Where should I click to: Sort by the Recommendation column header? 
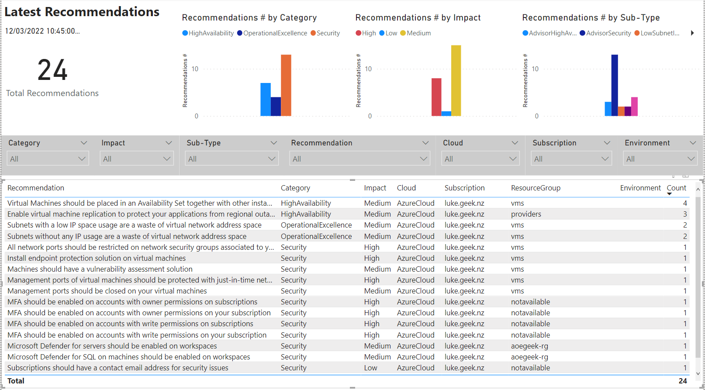(36, 188)
